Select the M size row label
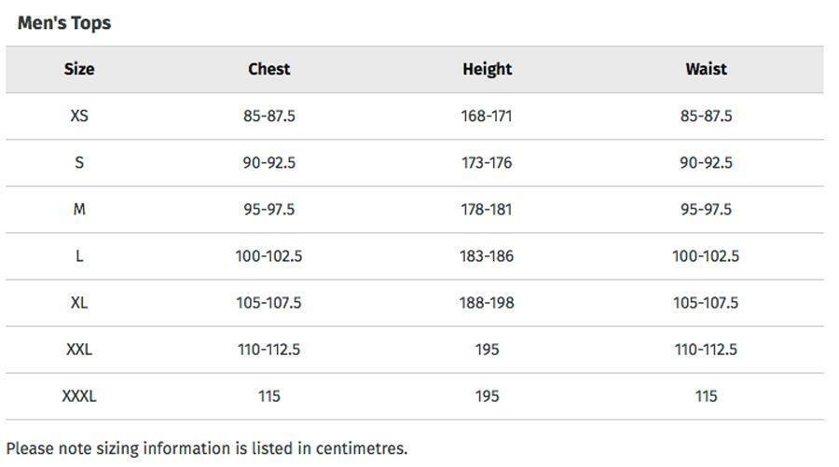839x467 pixels. 79,210
